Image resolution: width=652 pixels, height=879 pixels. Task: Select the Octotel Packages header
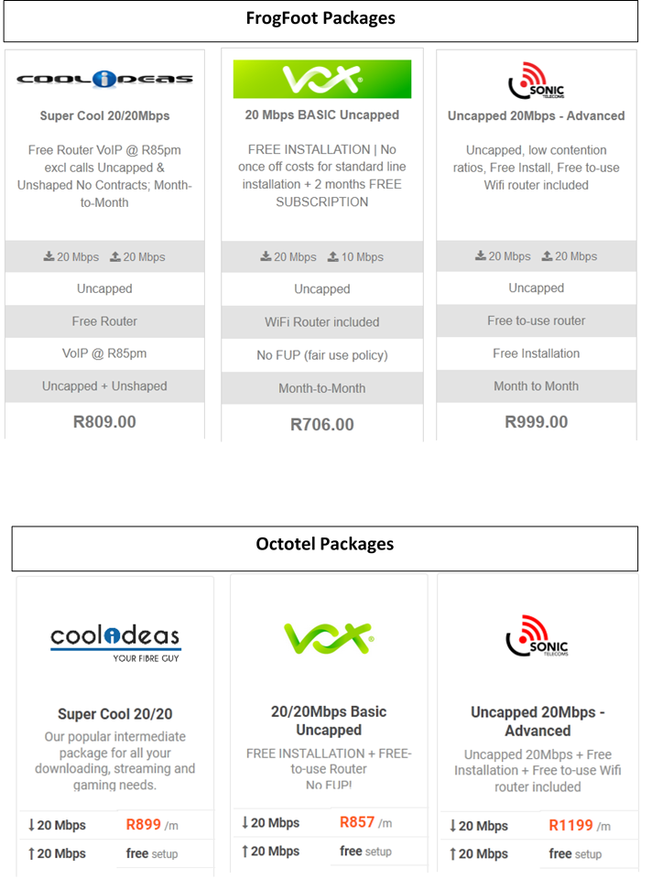coord(325,545)
